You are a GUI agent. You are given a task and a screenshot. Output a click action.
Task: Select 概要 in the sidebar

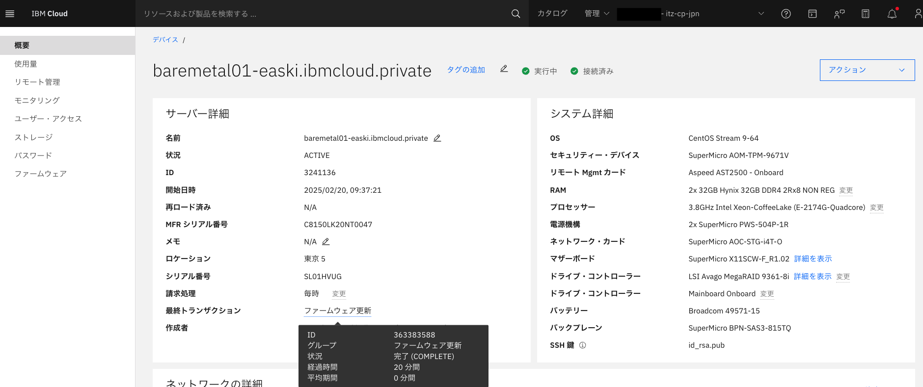[68, 45]
